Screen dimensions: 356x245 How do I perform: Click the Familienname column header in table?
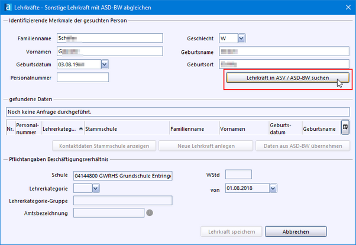click(187, 127)
